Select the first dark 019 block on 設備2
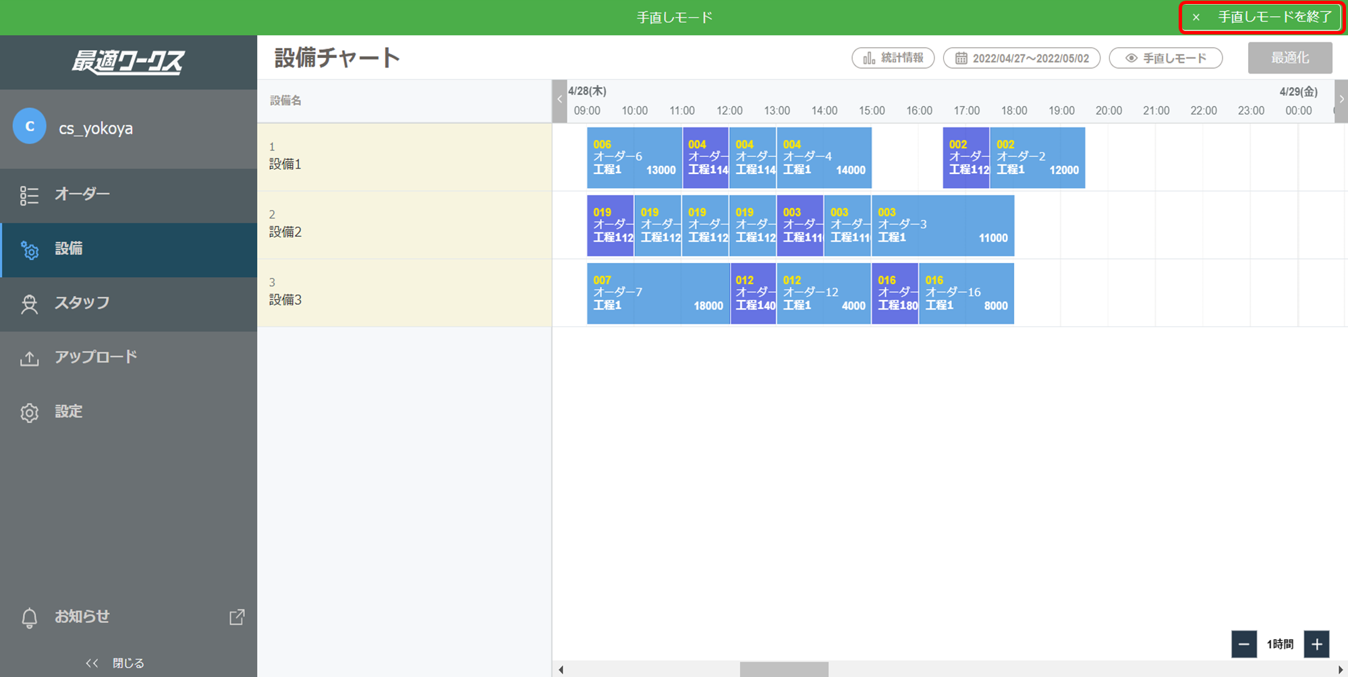Viewport: 1348px width, 677px height. [x=610, y=226]
